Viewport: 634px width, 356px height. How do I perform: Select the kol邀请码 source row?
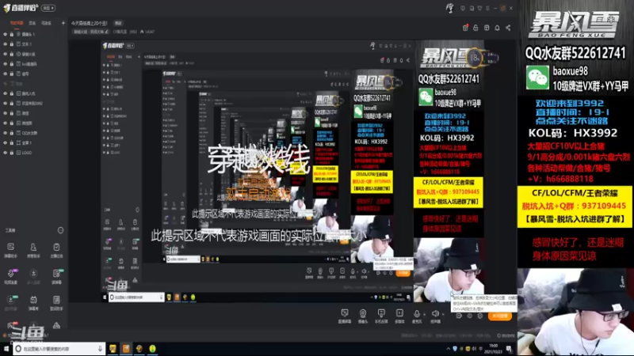[x=34, y=64]
